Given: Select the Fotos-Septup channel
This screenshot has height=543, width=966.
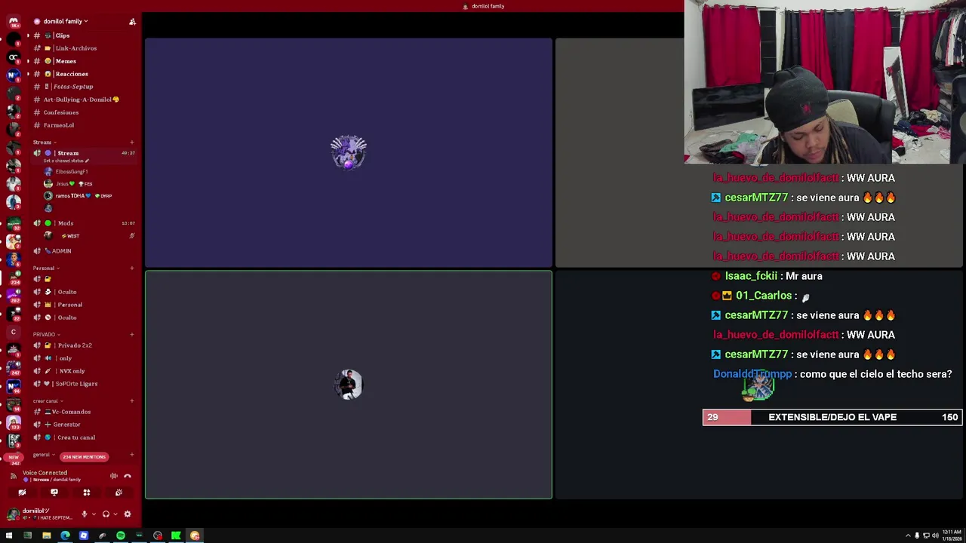Looking at the screenshot, I should [x=73, y=87].
